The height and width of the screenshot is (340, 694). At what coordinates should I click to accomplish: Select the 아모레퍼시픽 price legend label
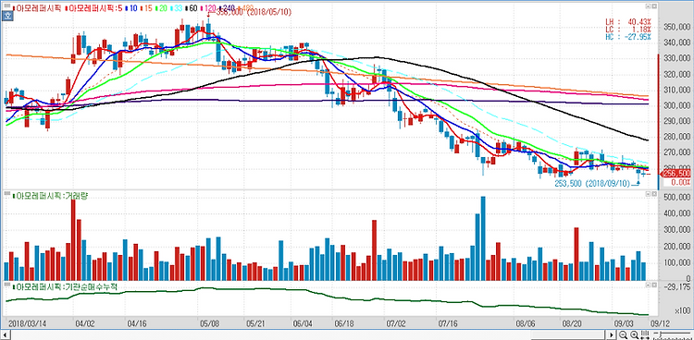coord(36,8)
